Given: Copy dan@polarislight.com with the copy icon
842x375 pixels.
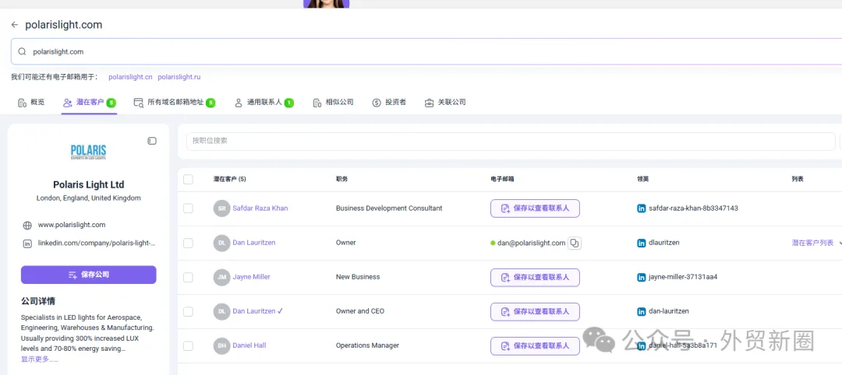Looking at the screenshot, I should tap(575, 244).
